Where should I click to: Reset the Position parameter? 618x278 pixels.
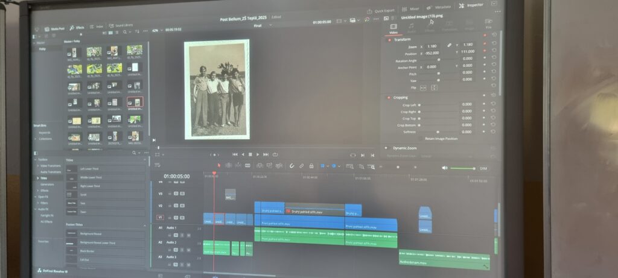tap(494, 51)
